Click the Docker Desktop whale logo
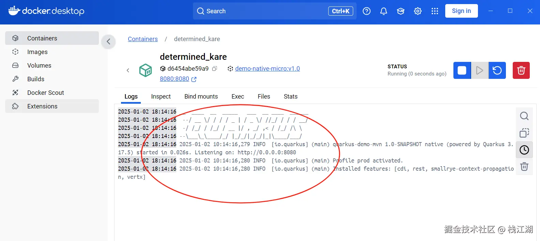The width and height of the screenshot is (540, 241). pyautogui.click(x=46, y=11)
